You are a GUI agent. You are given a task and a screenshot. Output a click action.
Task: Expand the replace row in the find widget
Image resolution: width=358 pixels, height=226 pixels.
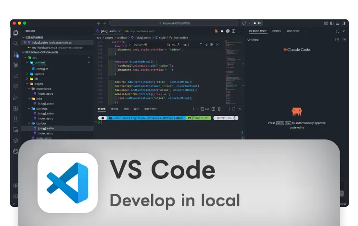pos(130,44)
